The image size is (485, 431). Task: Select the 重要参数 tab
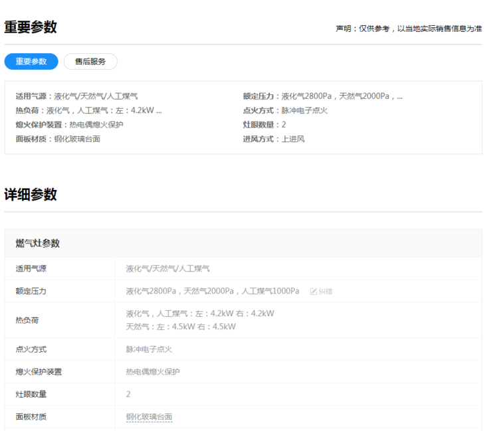pos(31,62)
